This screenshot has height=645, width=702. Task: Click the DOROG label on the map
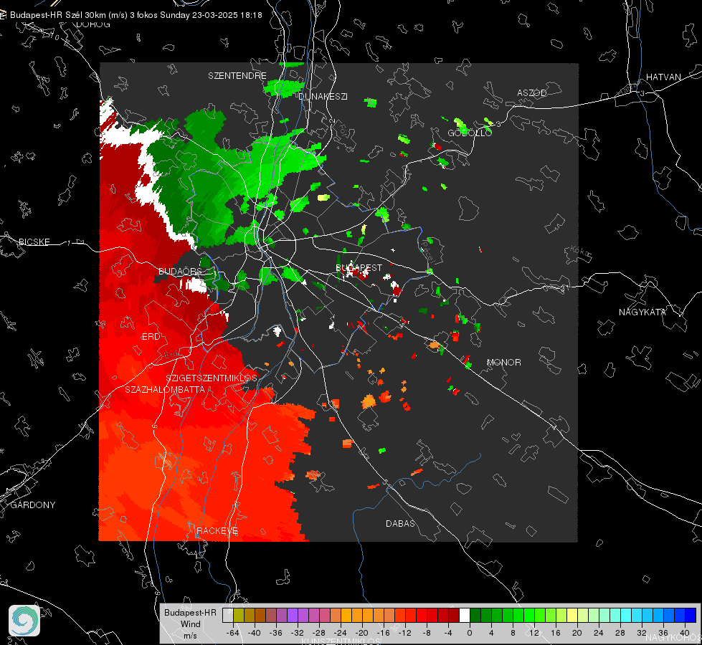[x=93, y=24]
